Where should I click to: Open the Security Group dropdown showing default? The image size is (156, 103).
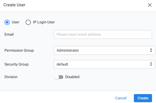[x=104, y=64]
